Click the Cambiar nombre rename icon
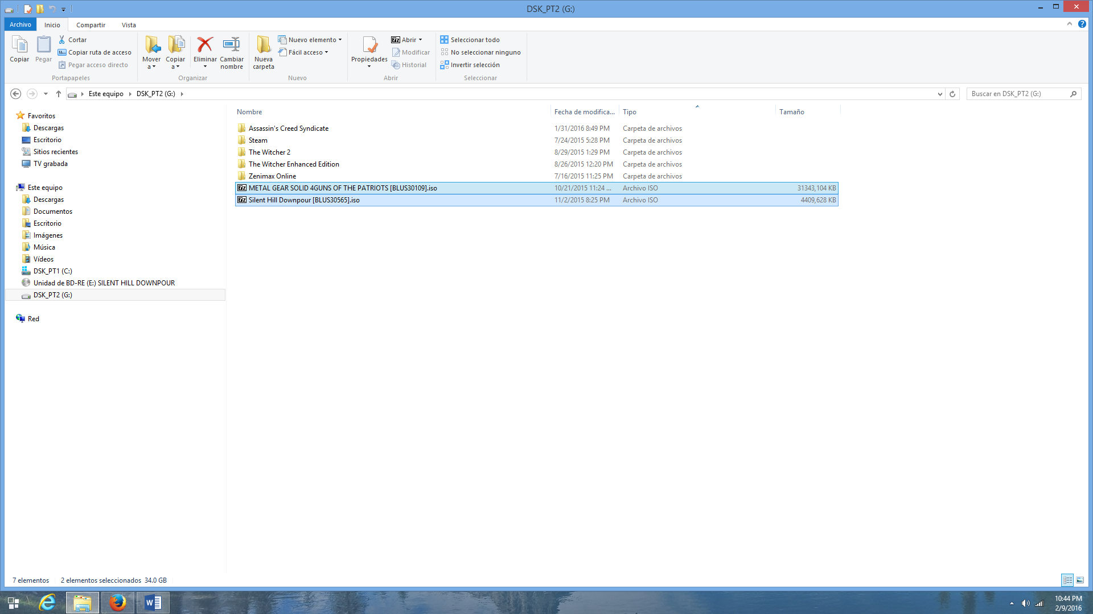Viewport: 1093px width, 614px height. pos(231,44)
